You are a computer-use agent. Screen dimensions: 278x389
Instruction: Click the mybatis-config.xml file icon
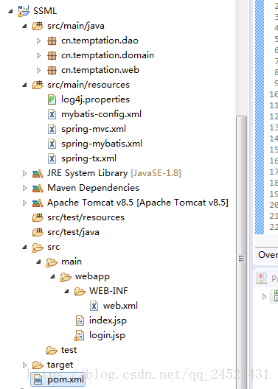[x=52, y=114]
